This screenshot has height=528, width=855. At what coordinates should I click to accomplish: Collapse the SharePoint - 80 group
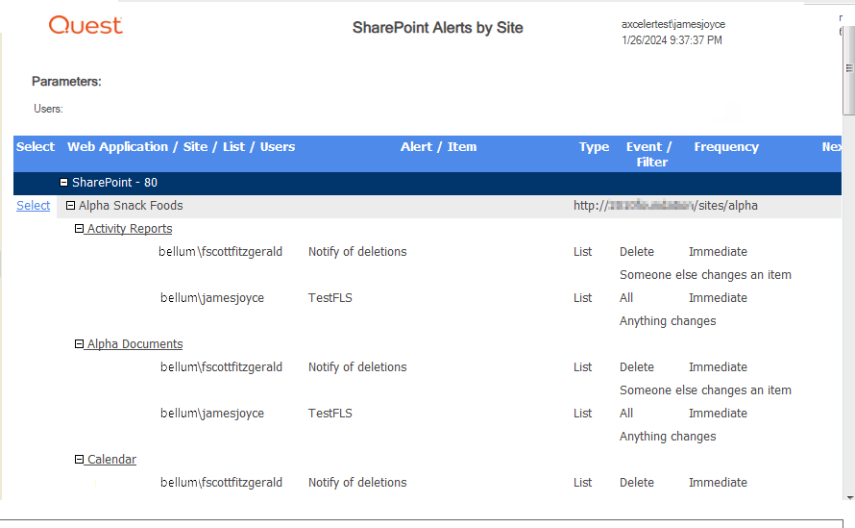coord(63,183)
